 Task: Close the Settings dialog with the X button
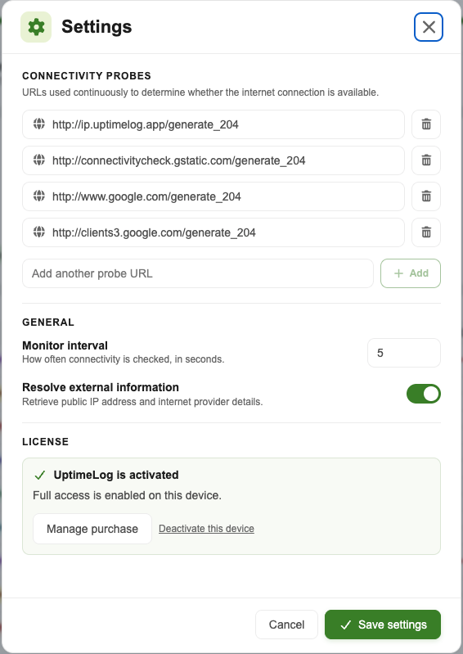click(429, 27)
